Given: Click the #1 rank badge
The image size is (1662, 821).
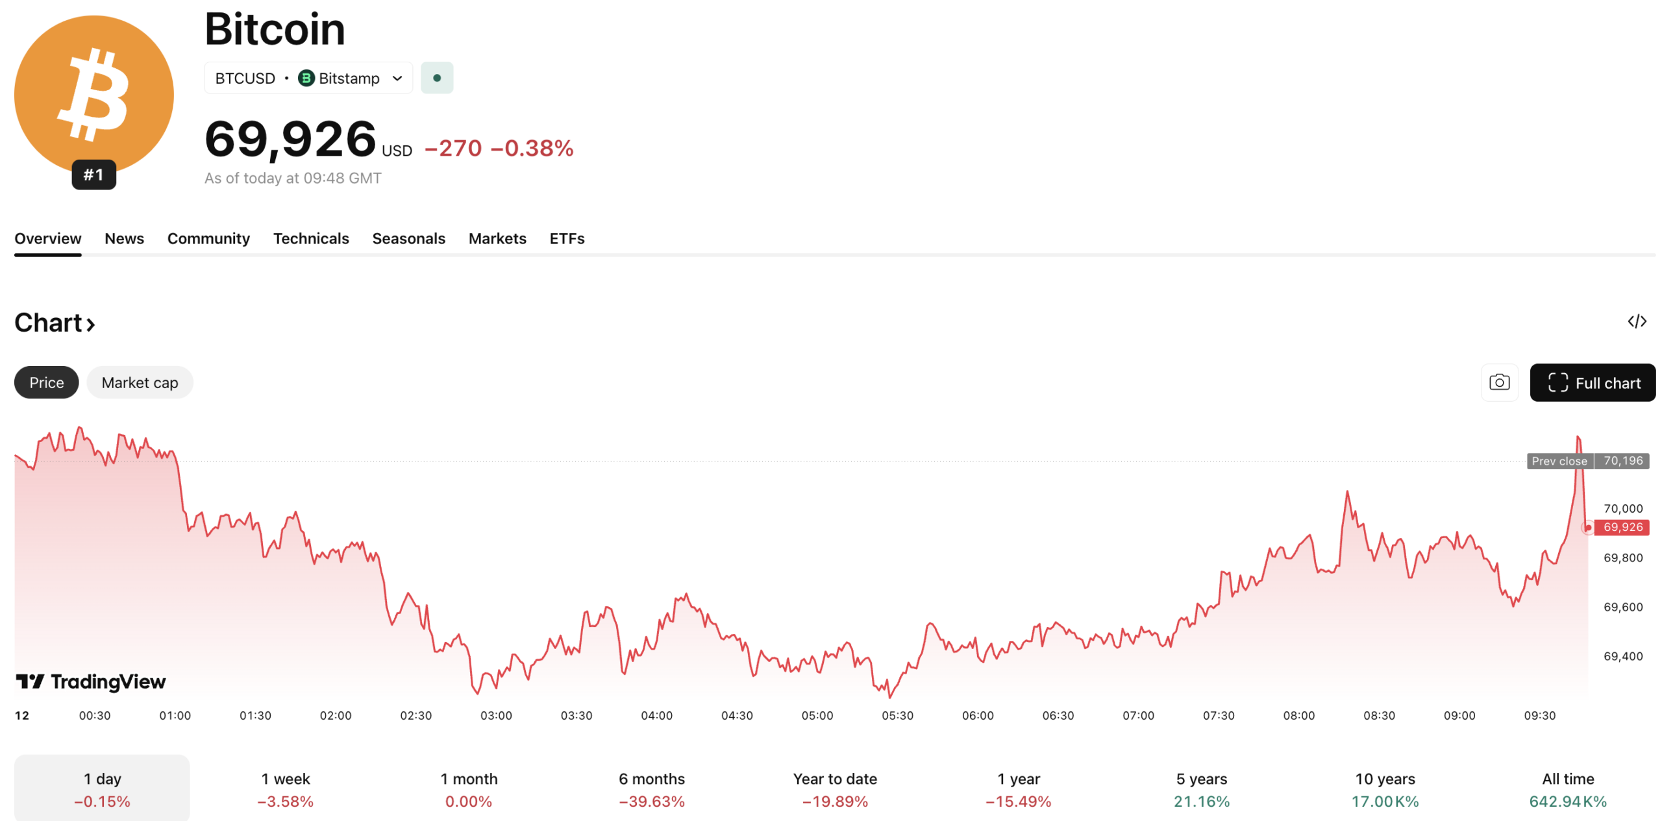Looking at the screenshot, I should pyautogui.click(x=94, y=175).
